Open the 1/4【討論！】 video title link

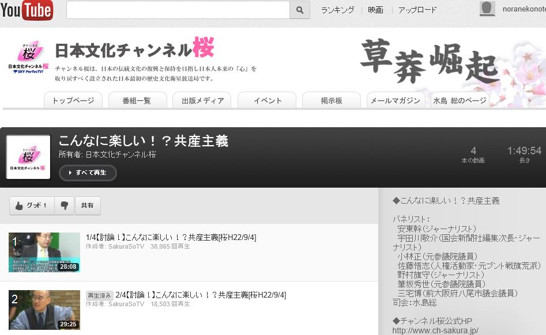pyautogui.click(x=171, y=237)
